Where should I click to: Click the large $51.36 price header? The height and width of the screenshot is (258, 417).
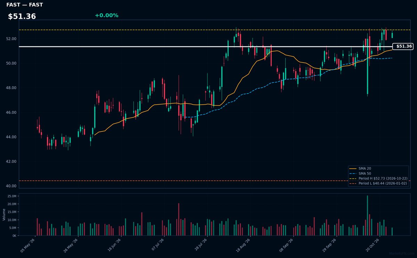coord(22,16)
